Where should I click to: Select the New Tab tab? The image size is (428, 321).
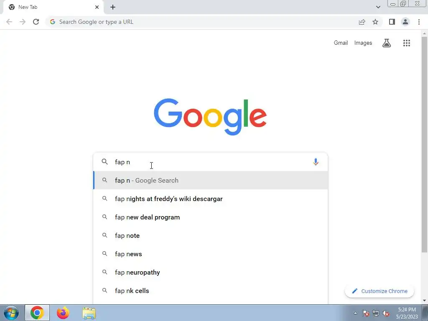(53, 7)
